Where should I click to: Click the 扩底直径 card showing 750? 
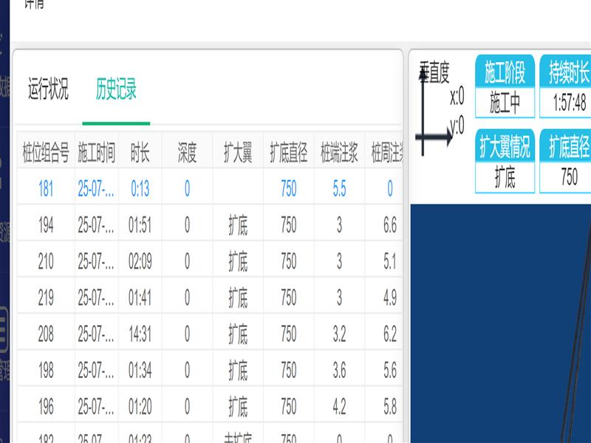[x=568, y=162]
